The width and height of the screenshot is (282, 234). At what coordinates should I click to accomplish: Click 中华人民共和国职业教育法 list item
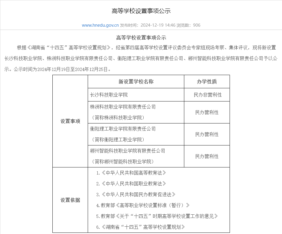132,184
